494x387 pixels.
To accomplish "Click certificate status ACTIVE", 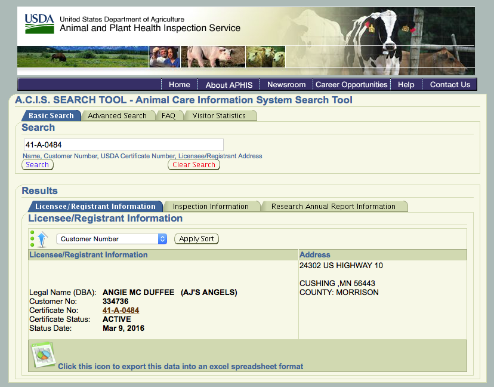I will point(116,319).
